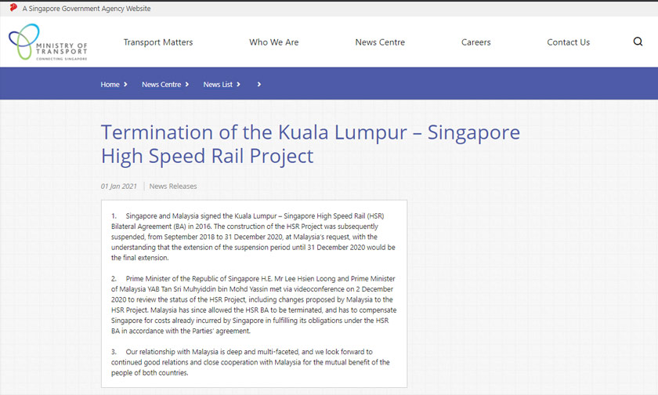Click the Singapore lion head icon
The image size is (658, 395).
point(13,8)
